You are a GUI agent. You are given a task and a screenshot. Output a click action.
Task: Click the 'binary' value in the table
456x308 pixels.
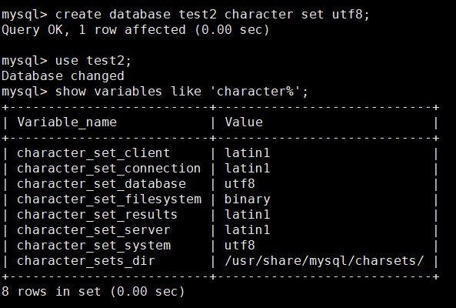247,199
